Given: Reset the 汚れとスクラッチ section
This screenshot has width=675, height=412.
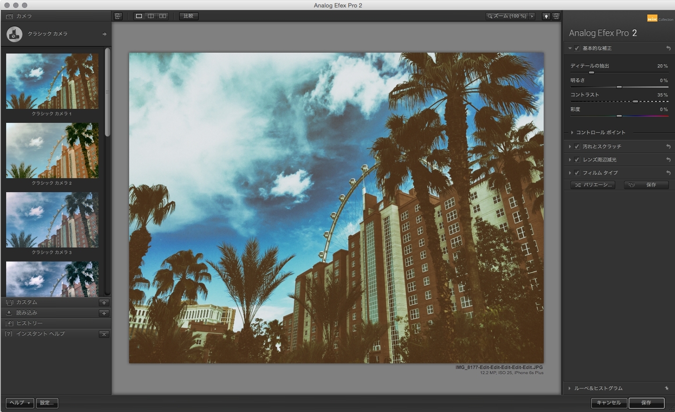Looking at the screenshot, I should point(668,147).
